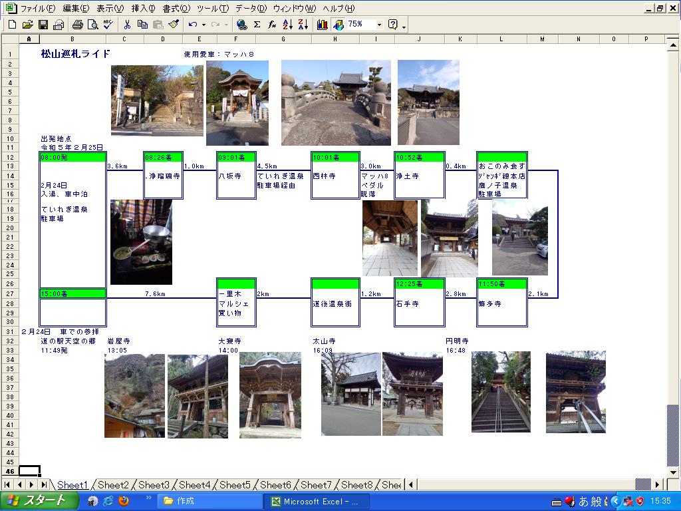
Task: Launch the Chart Wizard icon
Action: pos(323,25)
